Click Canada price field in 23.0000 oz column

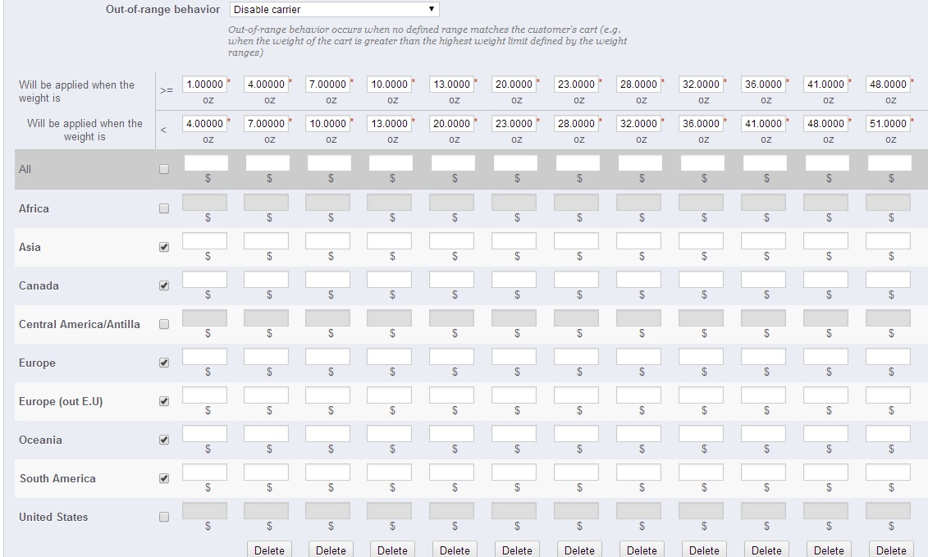point(576,280)
